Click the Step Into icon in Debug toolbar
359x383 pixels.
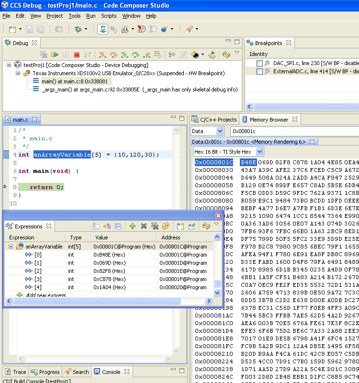102,55
